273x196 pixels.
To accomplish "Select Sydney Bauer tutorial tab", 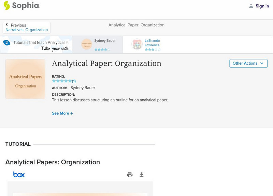I will pos(97,45).
